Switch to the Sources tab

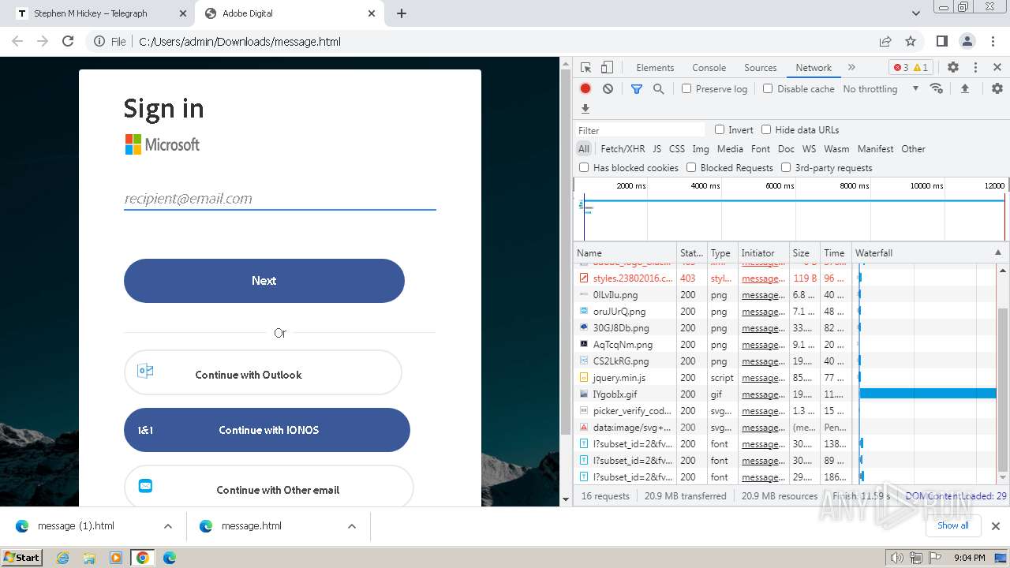[x=761, y=68]
